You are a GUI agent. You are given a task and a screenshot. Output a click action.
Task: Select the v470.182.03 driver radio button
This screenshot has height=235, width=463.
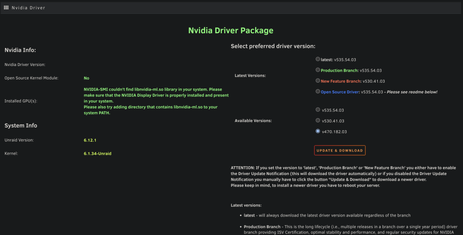pyautogui.click(x=318, y=131)
